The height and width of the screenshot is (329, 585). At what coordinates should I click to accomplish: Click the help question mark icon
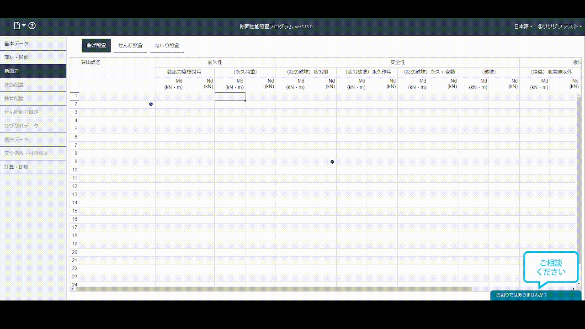(32, 26)
